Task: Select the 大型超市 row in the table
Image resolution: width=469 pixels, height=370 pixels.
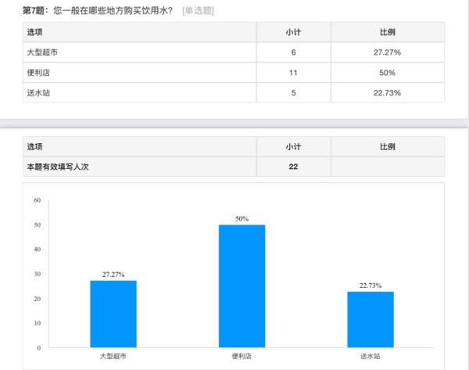Action: click(42, 52)
